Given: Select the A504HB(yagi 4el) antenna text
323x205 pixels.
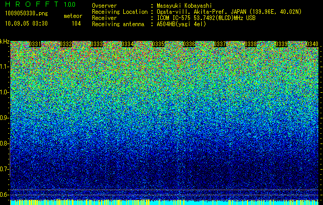Looking at the screenshot, I should pyautogui.click(x=181, y=24).
